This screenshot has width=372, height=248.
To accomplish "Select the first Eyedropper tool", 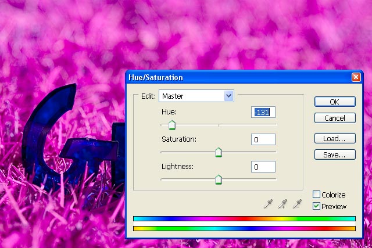I will (x=269, y=203).
